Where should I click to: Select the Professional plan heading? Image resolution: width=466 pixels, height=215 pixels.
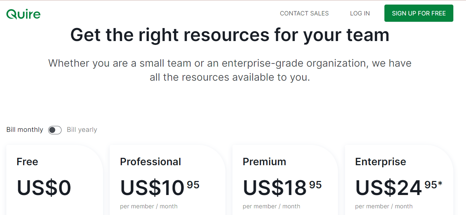coord(151,162)
